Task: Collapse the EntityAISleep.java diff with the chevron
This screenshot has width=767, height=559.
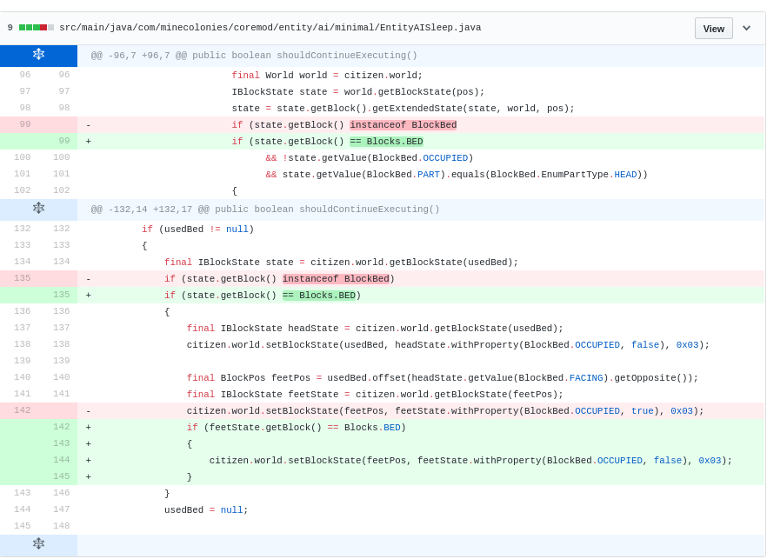Action: (x=746, y=28)
